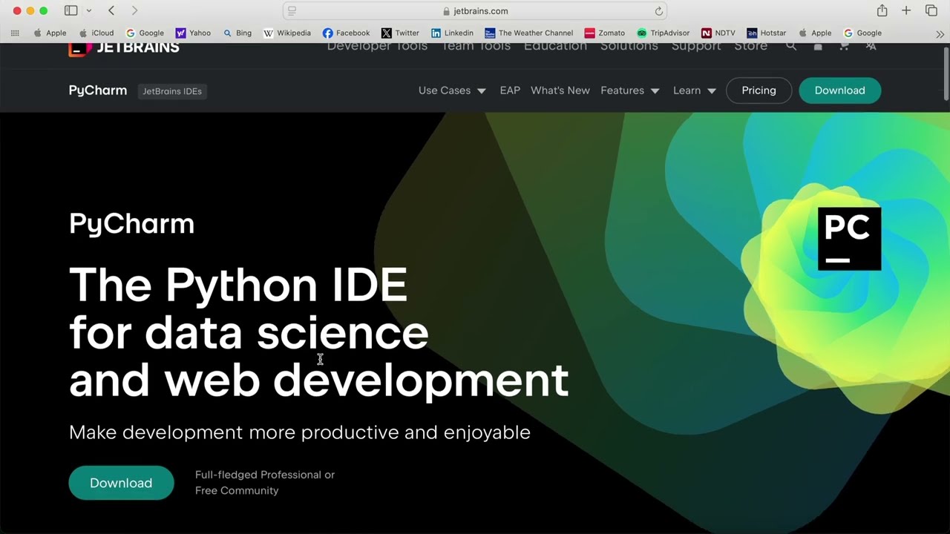Image resolution: width=950 pixels, height=534 pixels.
Task: Open the sidebar options chevron next to sidebar button
Action: 89,10
